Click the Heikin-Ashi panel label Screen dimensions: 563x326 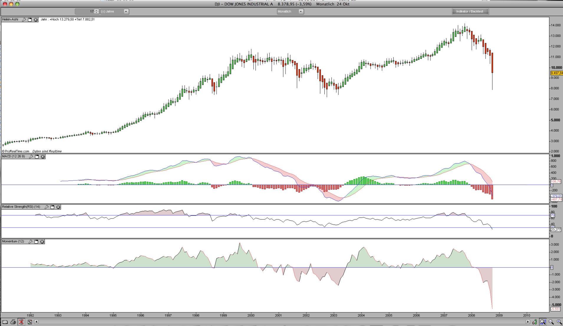(x=10, y=19)
